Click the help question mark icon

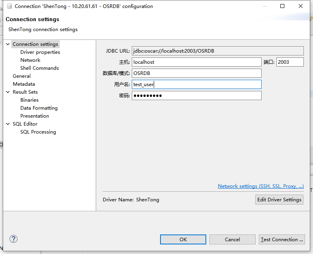pos(14,239)
